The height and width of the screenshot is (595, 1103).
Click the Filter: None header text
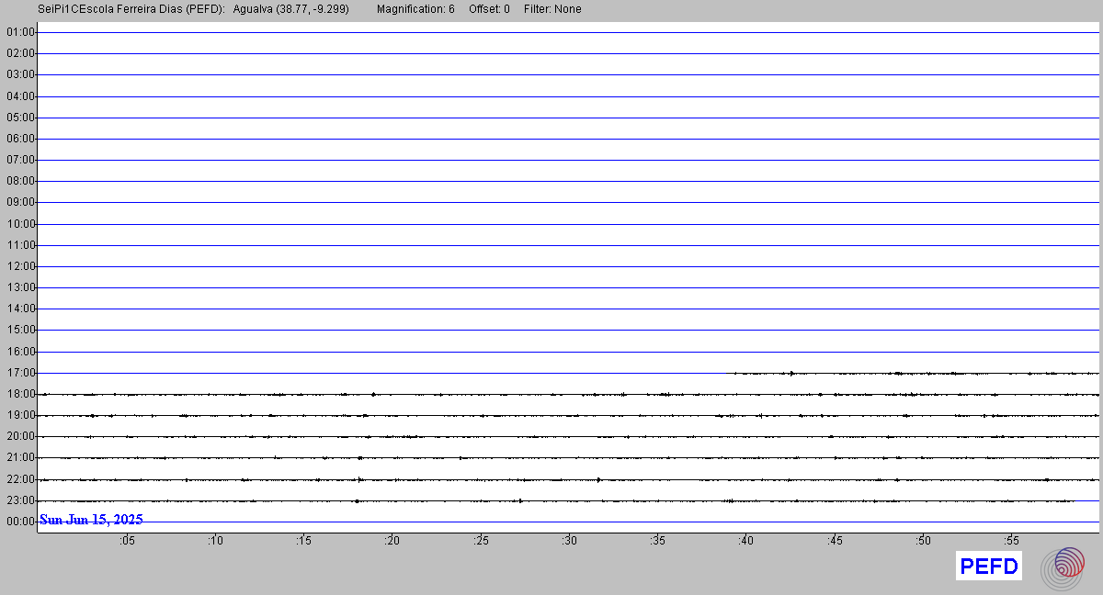[x=552, y=9]
